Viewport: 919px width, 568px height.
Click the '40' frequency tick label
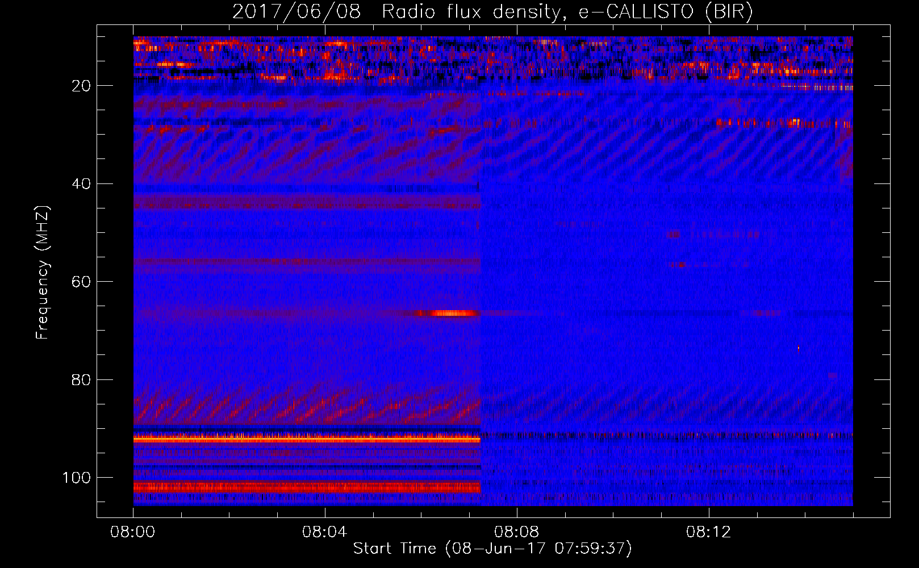point(82,184)
